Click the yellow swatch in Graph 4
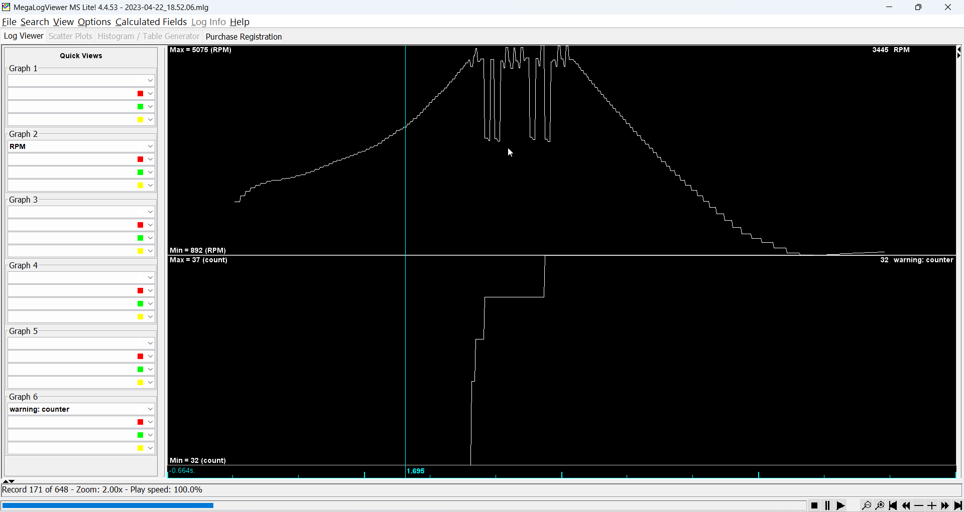 pos(141,317)
